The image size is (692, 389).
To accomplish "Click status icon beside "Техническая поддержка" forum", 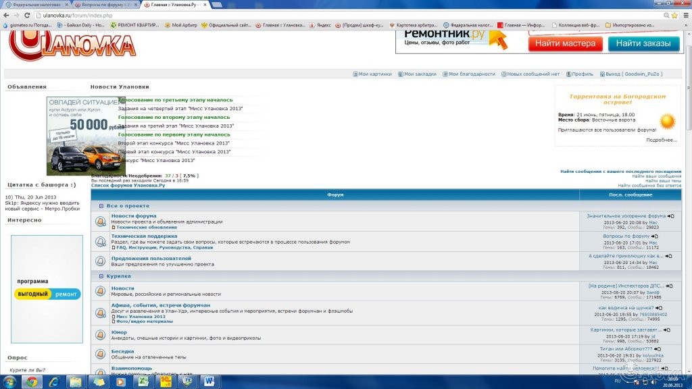I will tap(101, 241).
